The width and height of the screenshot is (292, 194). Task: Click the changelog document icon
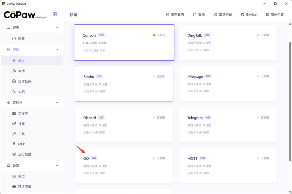168,15
